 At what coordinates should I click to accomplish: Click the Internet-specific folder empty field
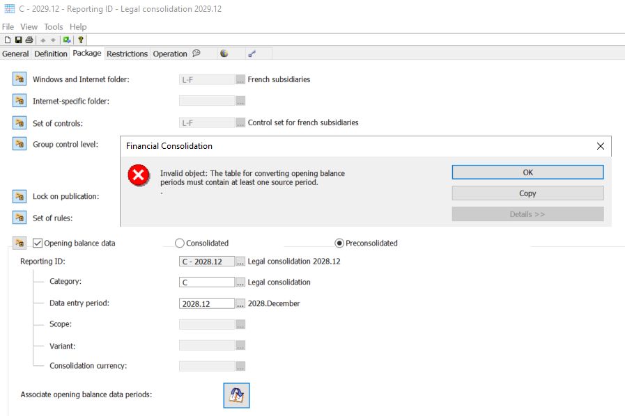(x=207, y=101)
